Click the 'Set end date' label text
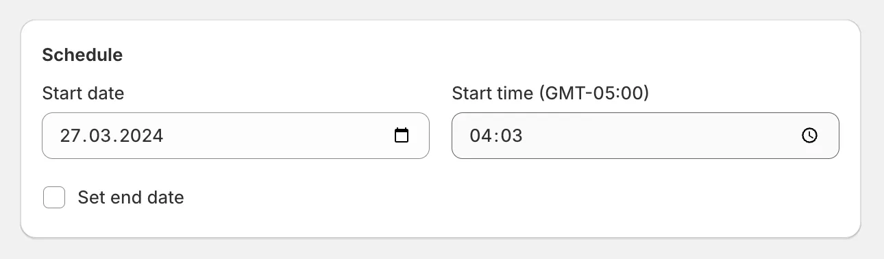 [x=131, y=197]
